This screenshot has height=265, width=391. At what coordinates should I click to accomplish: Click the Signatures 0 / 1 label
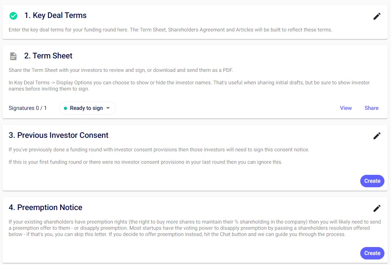click(28, 108)
